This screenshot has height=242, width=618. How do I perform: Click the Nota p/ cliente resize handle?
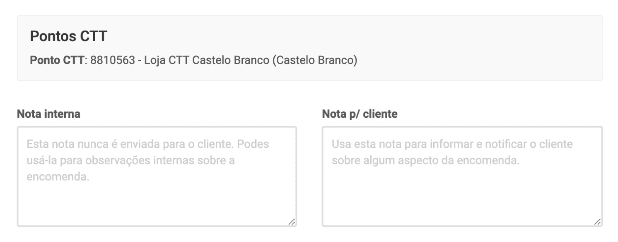(x=597, y=222)
